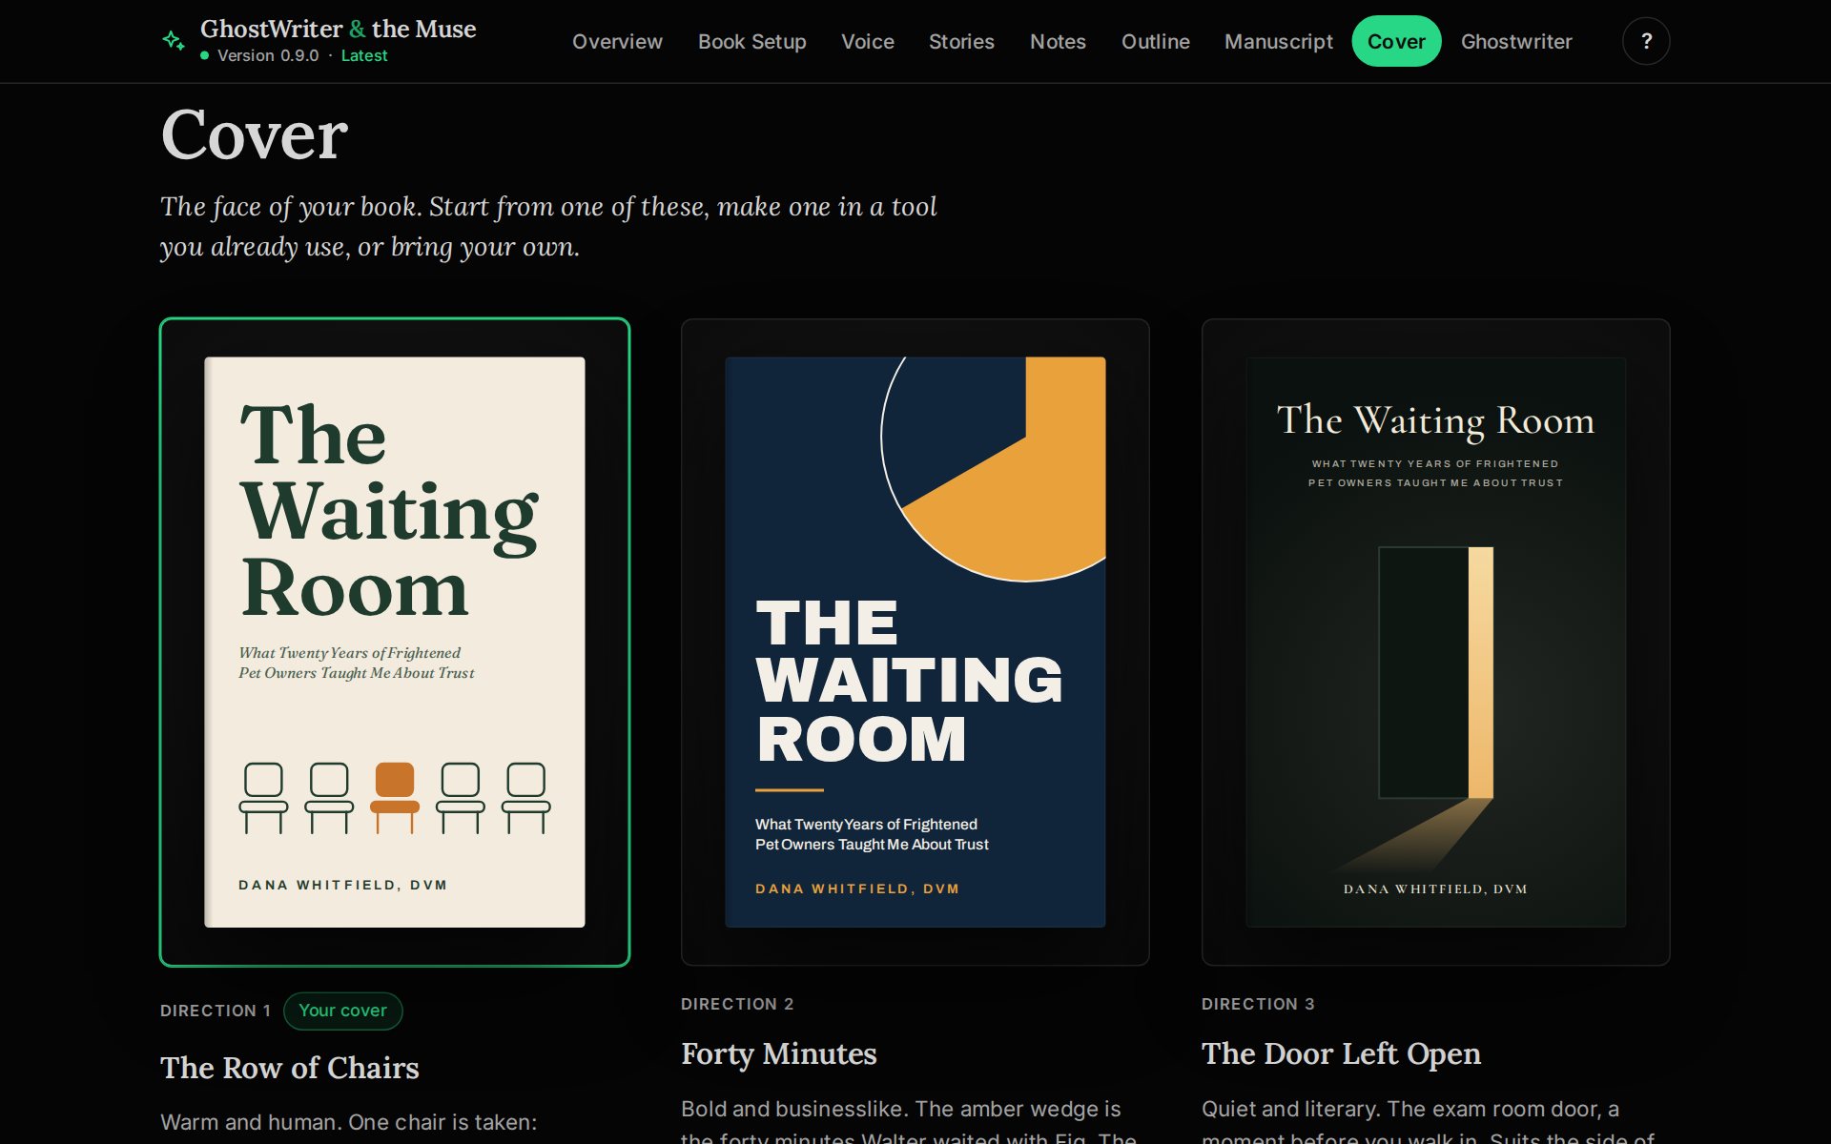Click The Door Left Open heading

pyautogui.click(x=1341, y=1053)
